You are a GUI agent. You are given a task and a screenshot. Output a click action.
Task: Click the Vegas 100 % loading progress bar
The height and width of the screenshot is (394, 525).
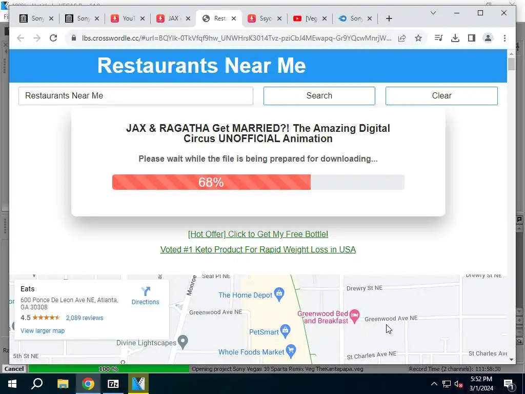109,369
